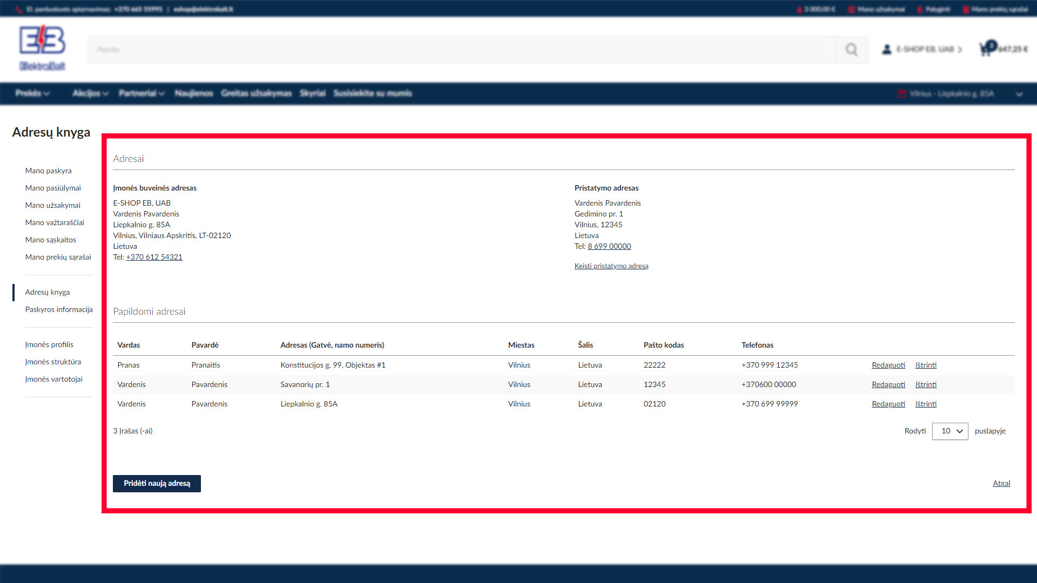Click the ElektroBalt logo
Image resolution: width=1037 pixels, height=583 pixels.
(42, 49)
